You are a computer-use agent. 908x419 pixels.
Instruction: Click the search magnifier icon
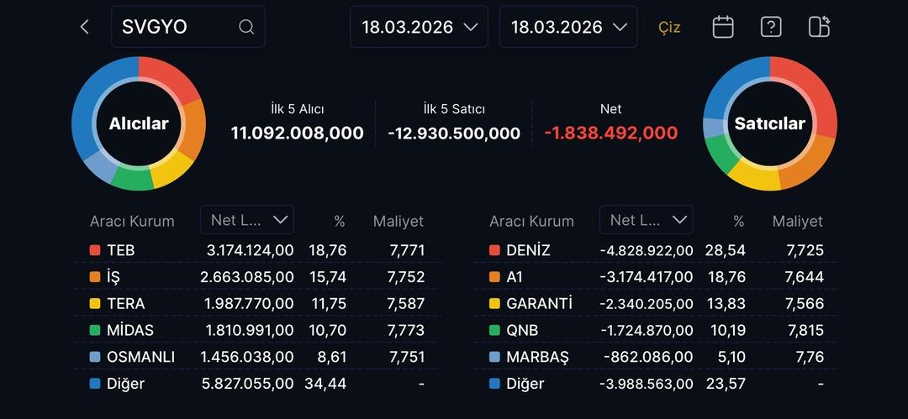(x=246, y=27)
